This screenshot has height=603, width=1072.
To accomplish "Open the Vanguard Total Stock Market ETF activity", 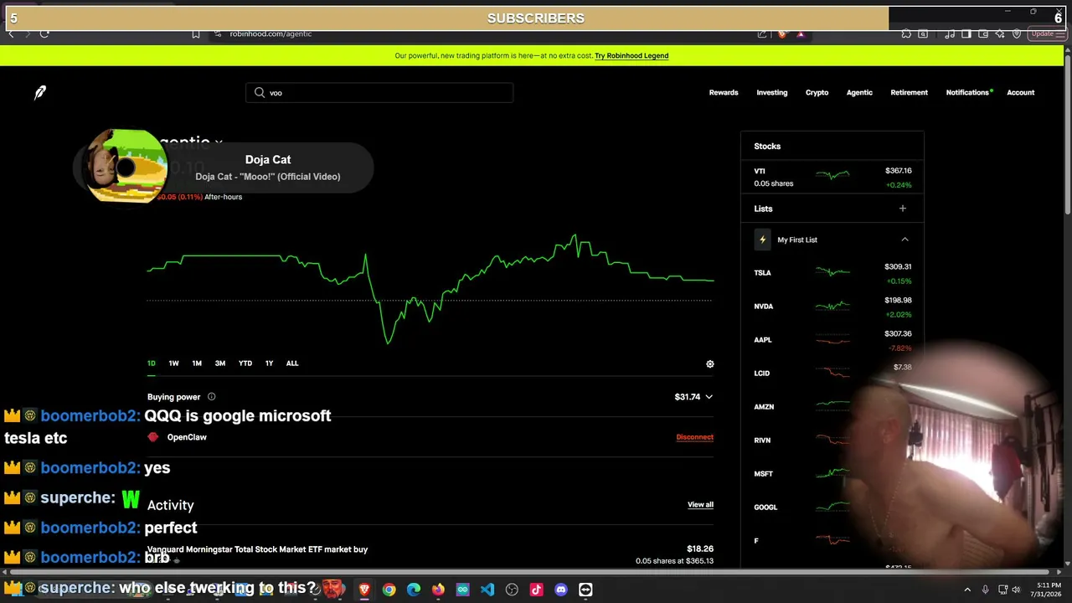I will tap(430, 554).
